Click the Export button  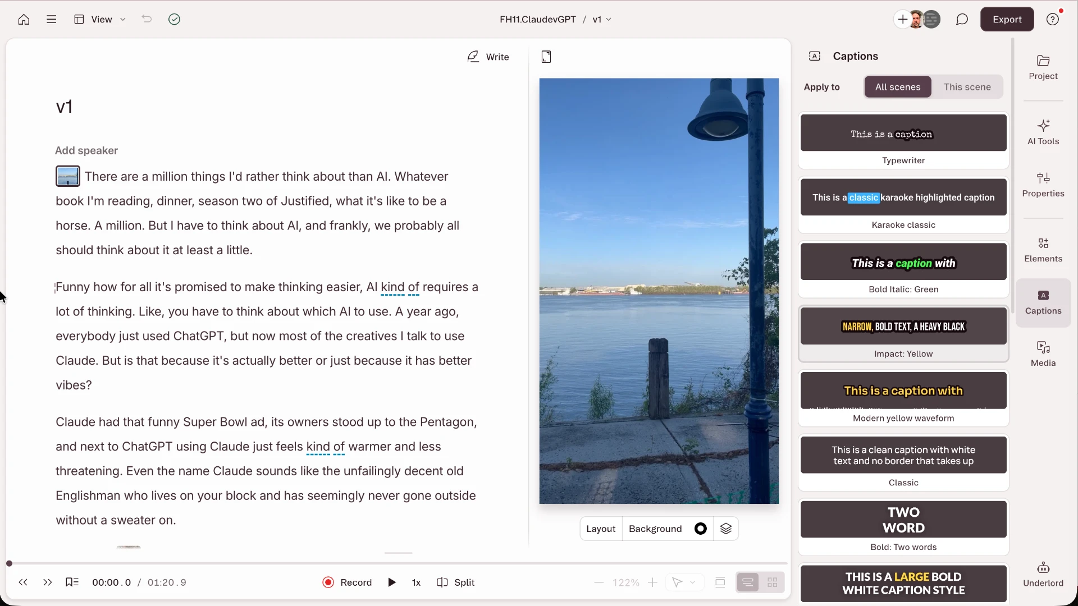tap(1007, 19)
